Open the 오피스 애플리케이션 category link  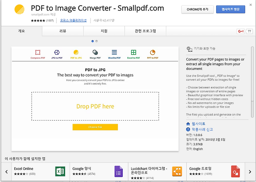[x=73, y=20]
